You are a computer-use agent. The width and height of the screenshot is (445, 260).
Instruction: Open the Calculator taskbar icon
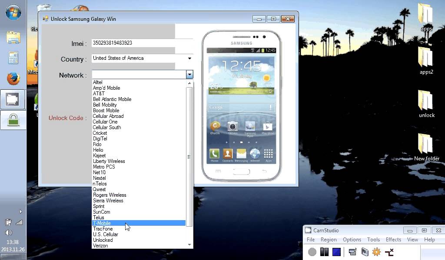tap(13, 58)
